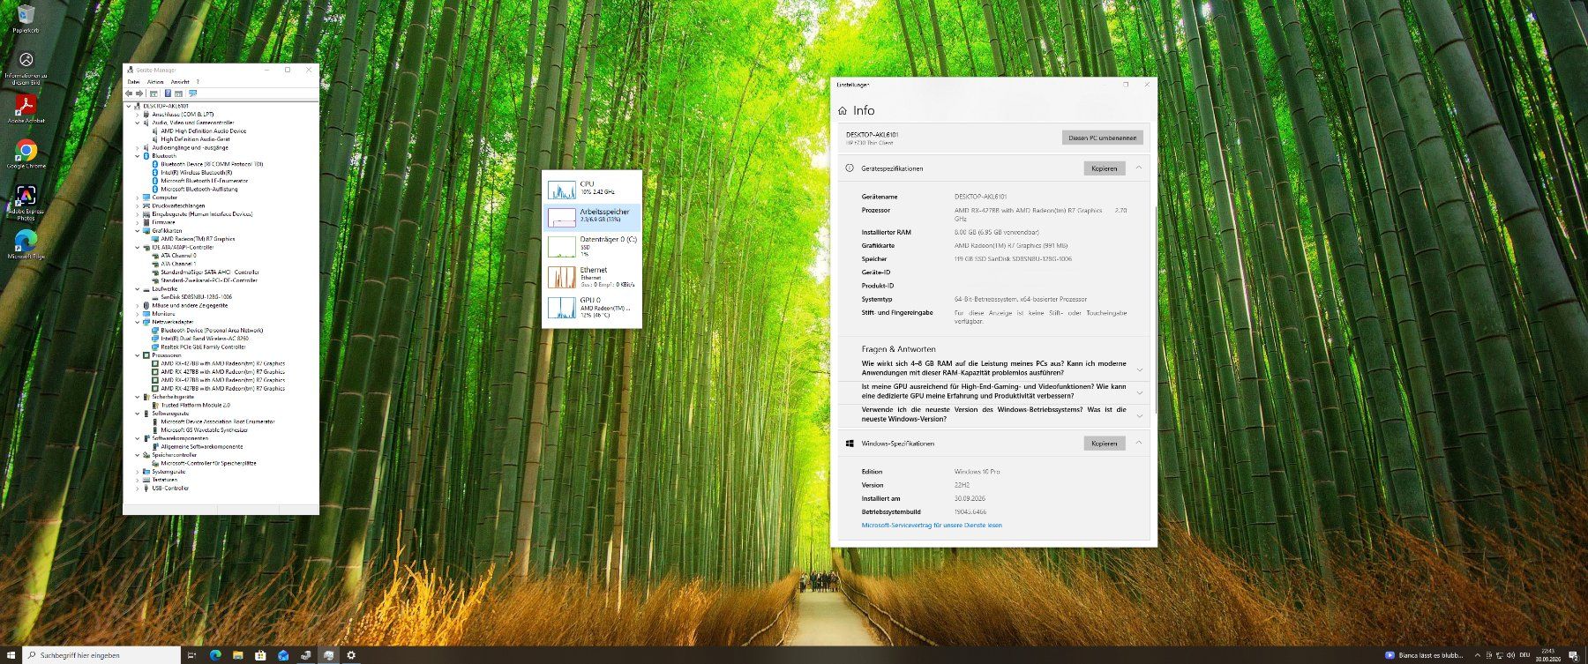Click the home icon in Einstellungen window
Image resolution: width=1588 pixels, height=664 pixels.
pos(843,111)
